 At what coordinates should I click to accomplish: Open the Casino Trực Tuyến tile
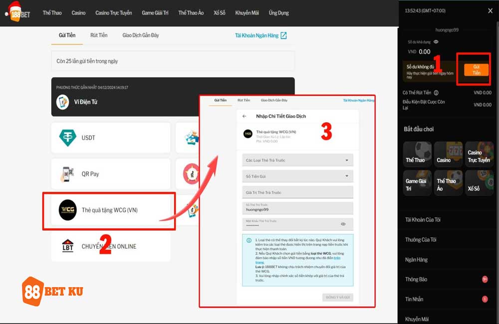coord(479,154)
